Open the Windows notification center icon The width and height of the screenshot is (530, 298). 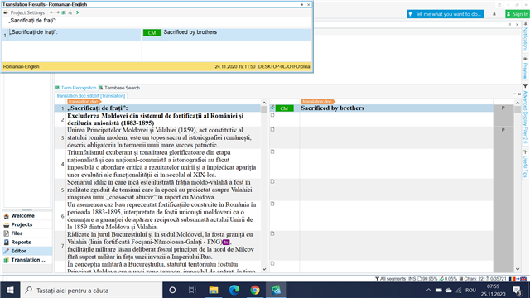[517, 291]
